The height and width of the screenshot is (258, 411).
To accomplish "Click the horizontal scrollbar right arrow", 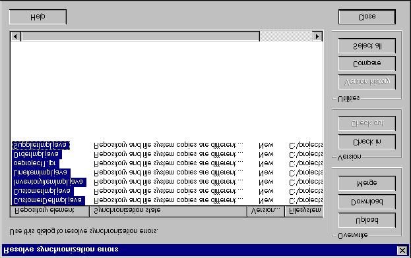I will click(317, 36).
